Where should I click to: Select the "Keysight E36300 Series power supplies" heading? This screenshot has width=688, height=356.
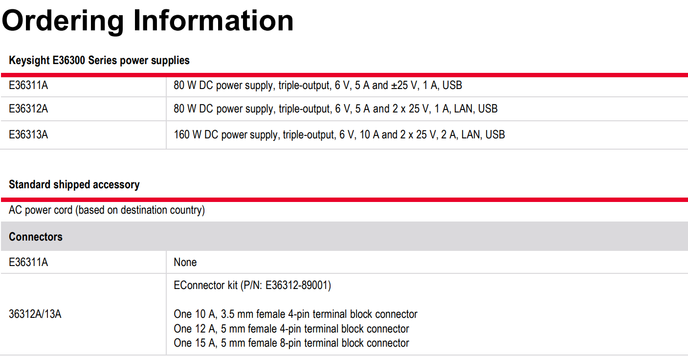pos(99,61)
